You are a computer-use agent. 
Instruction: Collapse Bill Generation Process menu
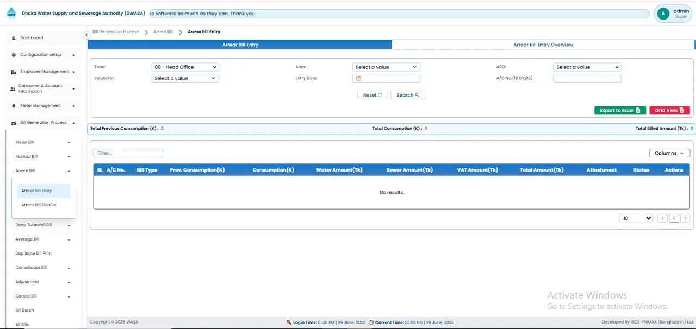[73, 123]
